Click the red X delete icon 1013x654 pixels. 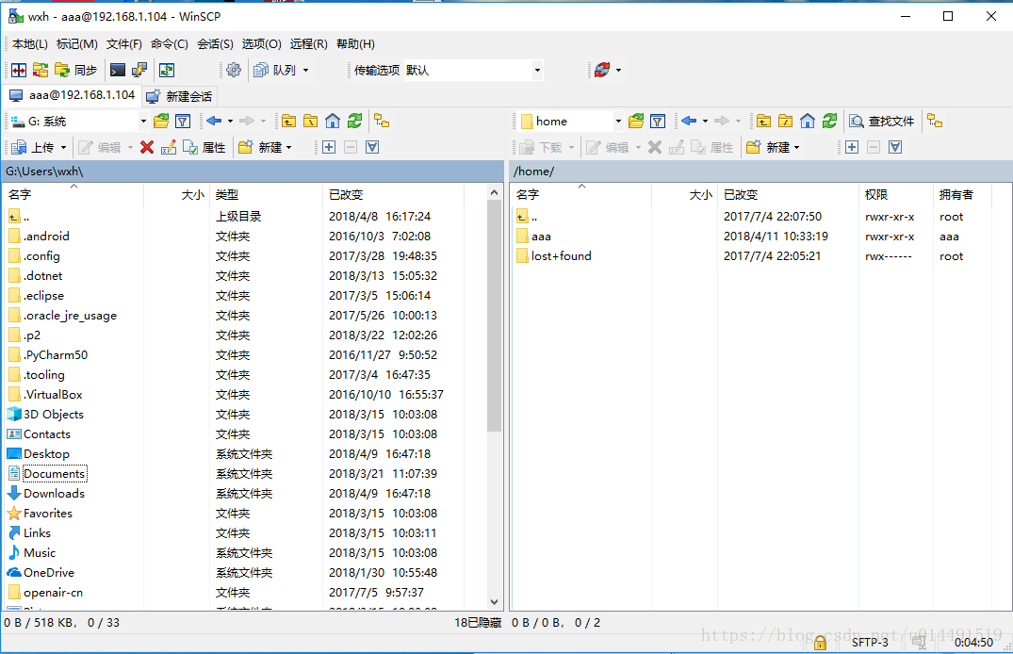point(147,147)
